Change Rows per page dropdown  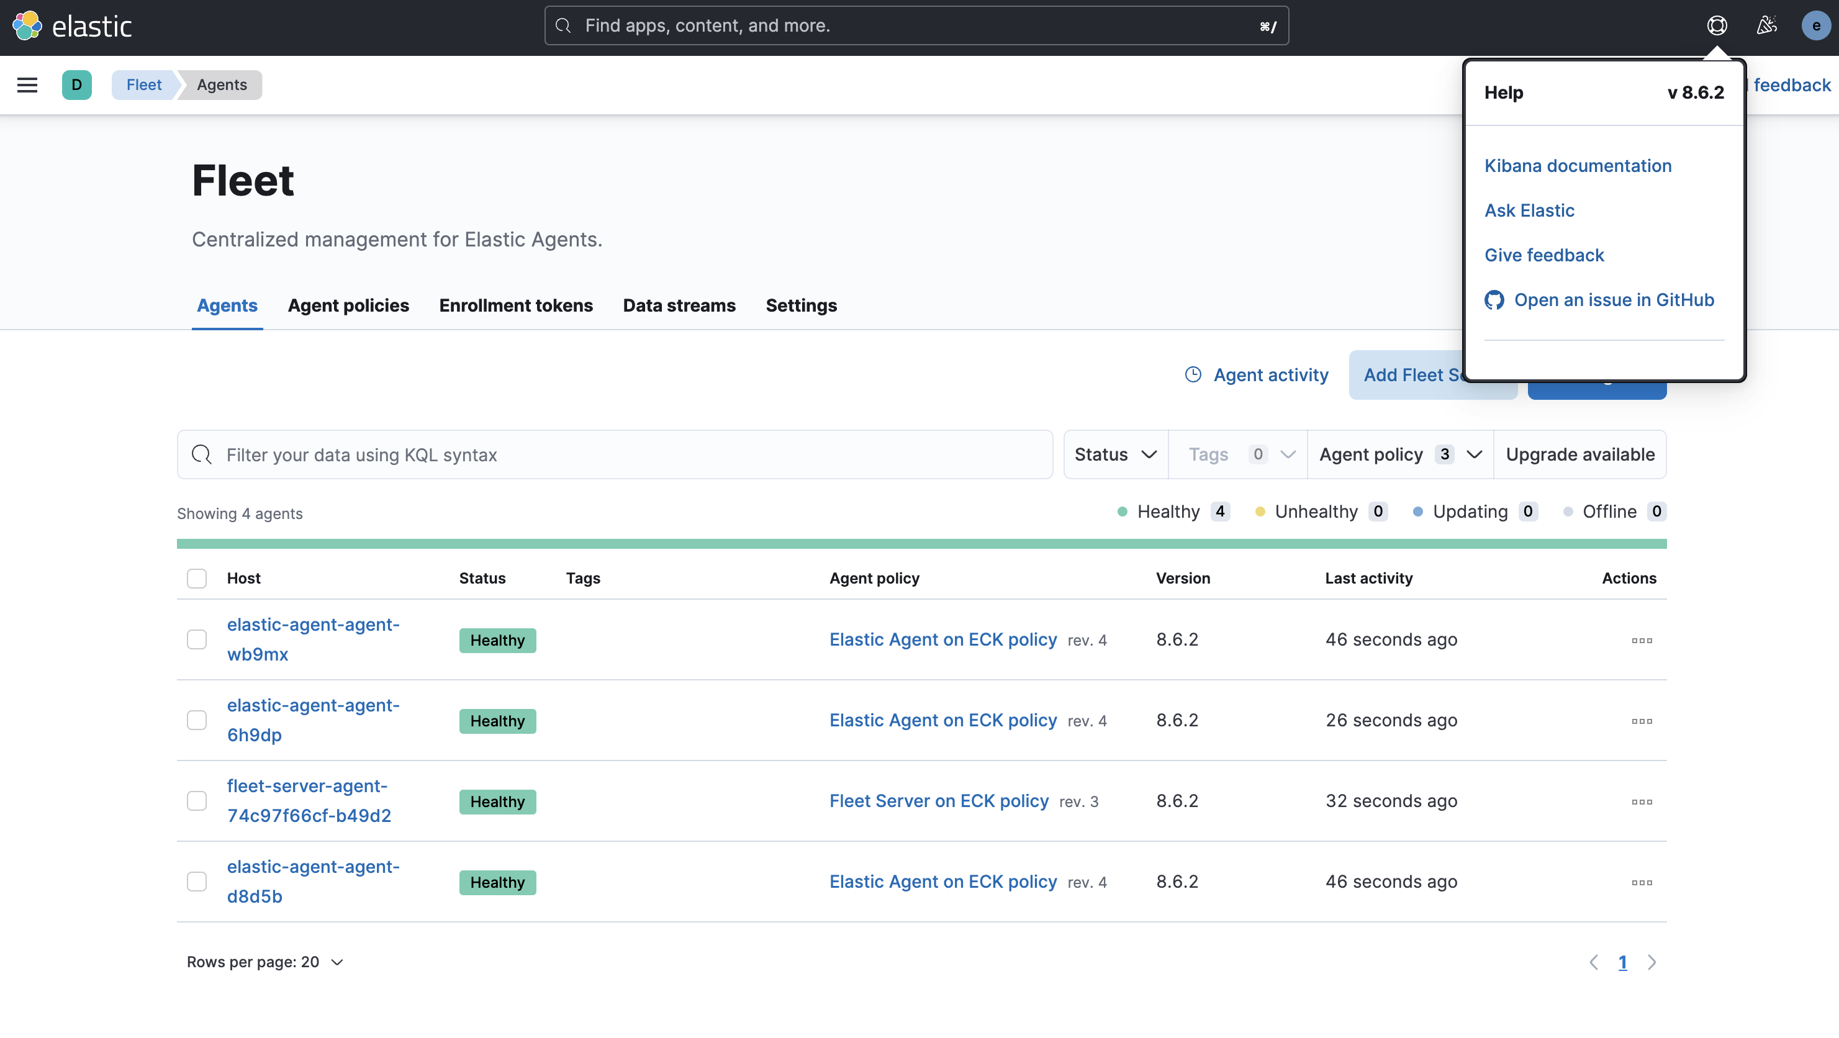coord(265,962)
